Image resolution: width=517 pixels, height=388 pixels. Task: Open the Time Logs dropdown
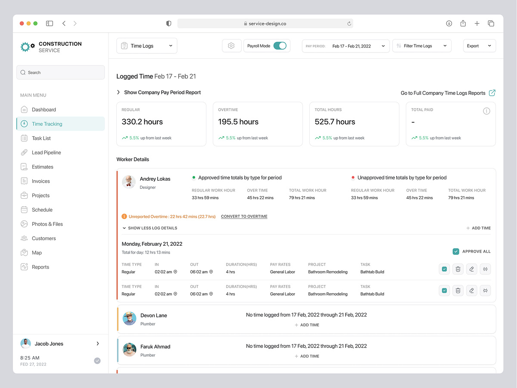(147, 46)
